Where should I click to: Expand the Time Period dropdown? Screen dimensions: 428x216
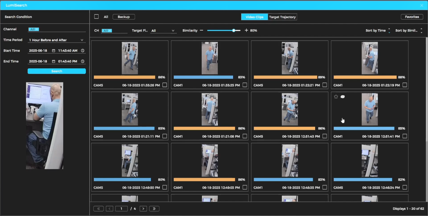[82, 40]
